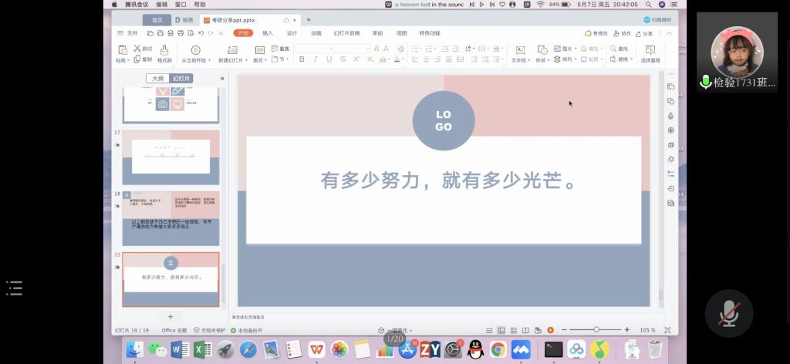Expand the New Slide dropdown arrow
This screenshot has height=364, width=790.
point(245,60)
